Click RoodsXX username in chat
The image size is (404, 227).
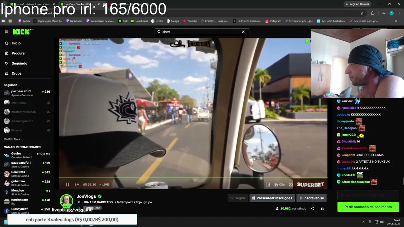[348, 175]
